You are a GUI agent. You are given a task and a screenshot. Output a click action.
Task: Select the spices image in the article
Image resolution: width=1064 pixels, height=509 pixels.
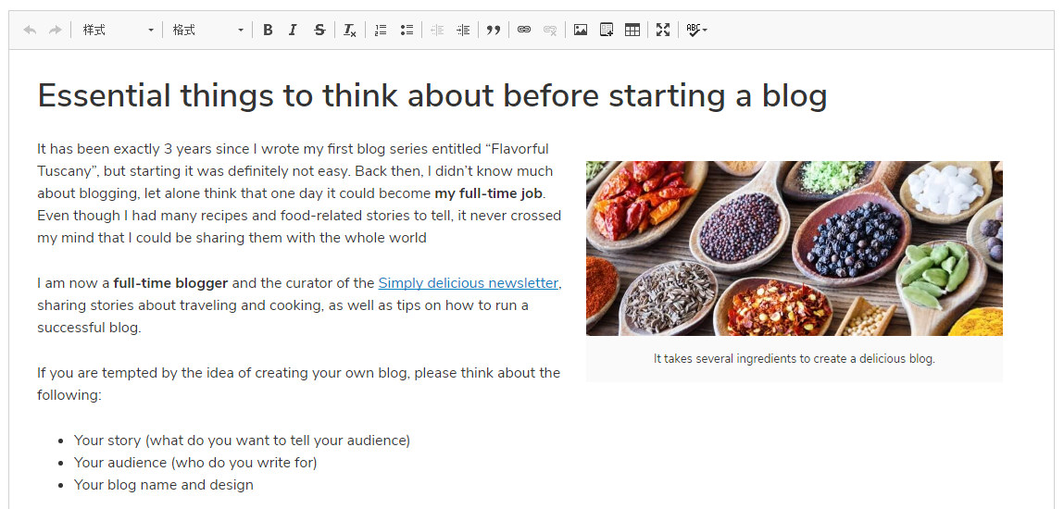pos(794,248)
